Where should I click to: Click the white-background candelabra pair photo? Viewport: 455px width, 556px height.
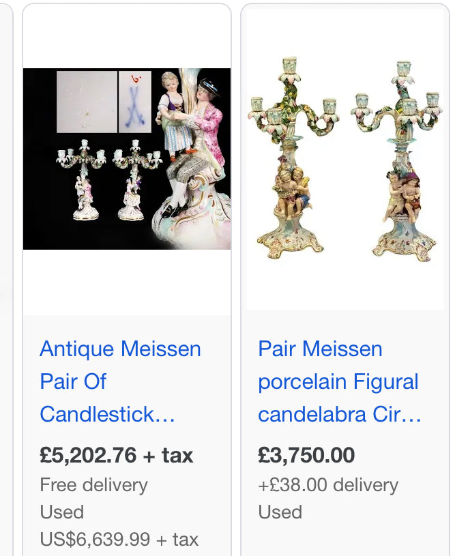point(344,160)
